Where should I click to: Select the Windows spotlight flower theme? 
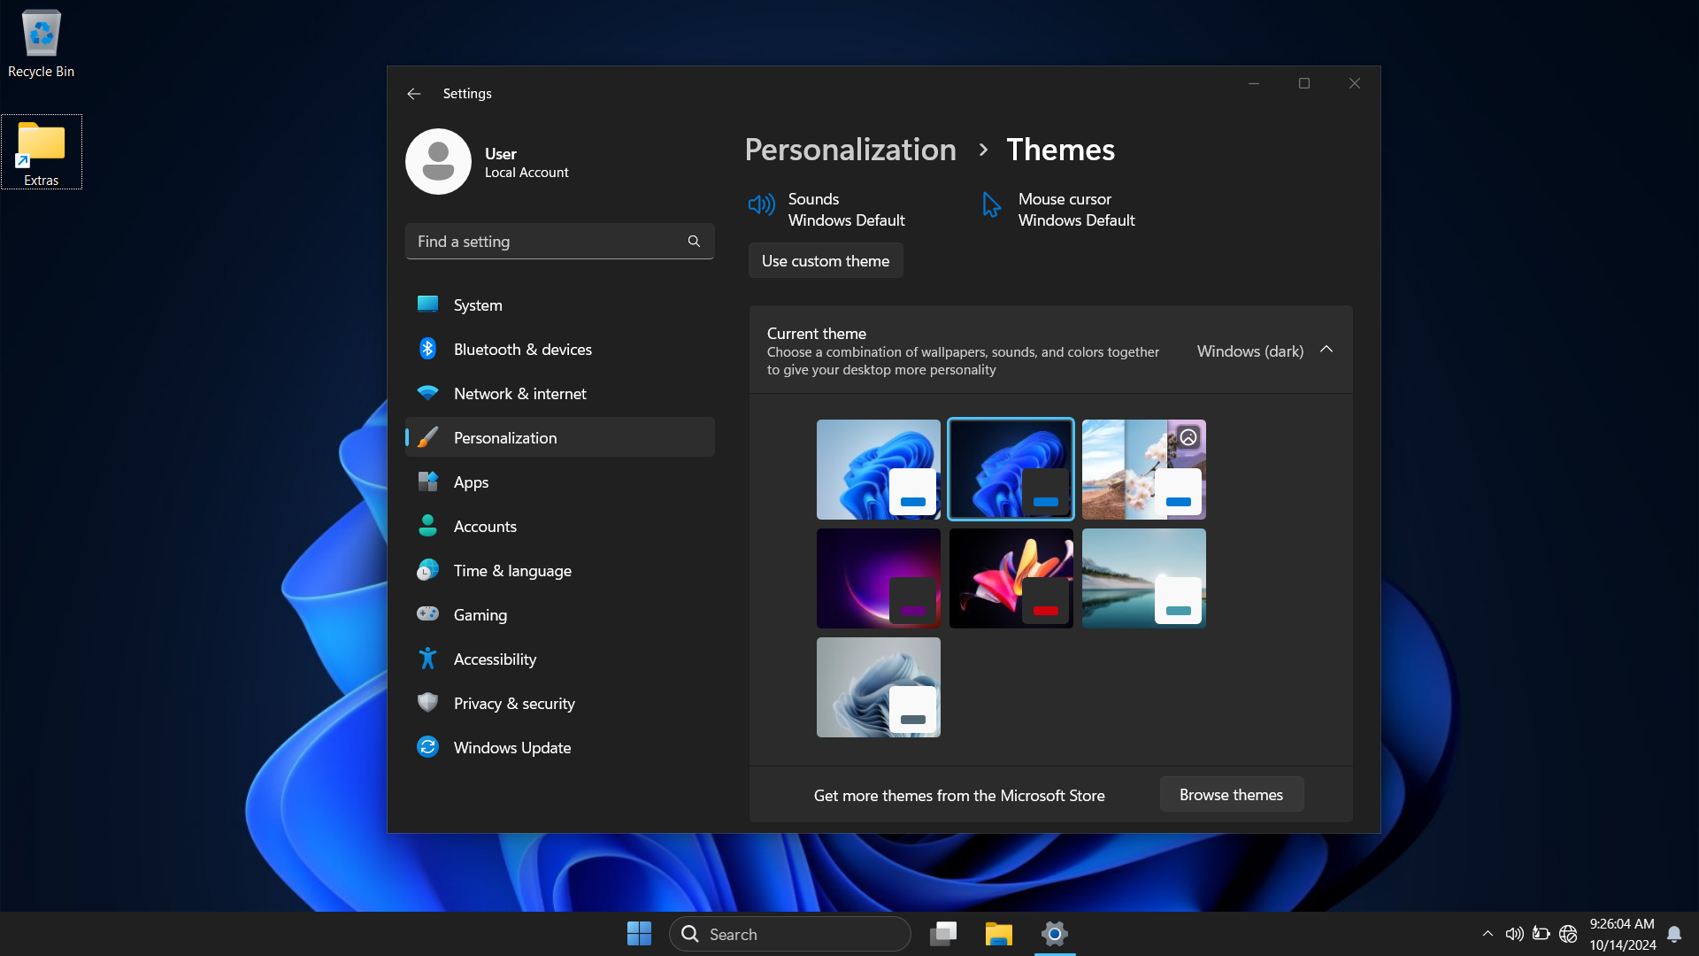pyautogui.click(x=1143, y=469)
